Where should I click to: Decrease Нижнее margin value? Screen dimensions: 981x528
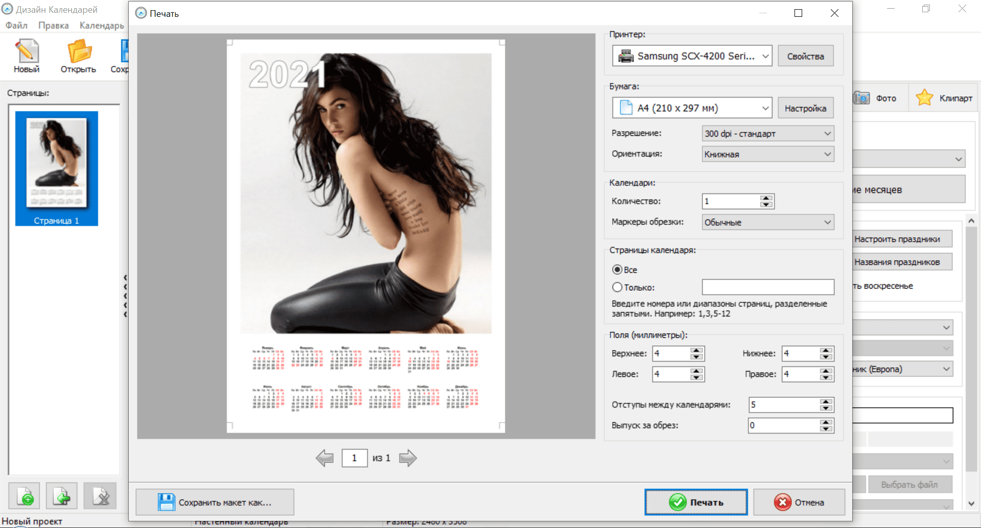pyautogui.click(x=826, y=357)
